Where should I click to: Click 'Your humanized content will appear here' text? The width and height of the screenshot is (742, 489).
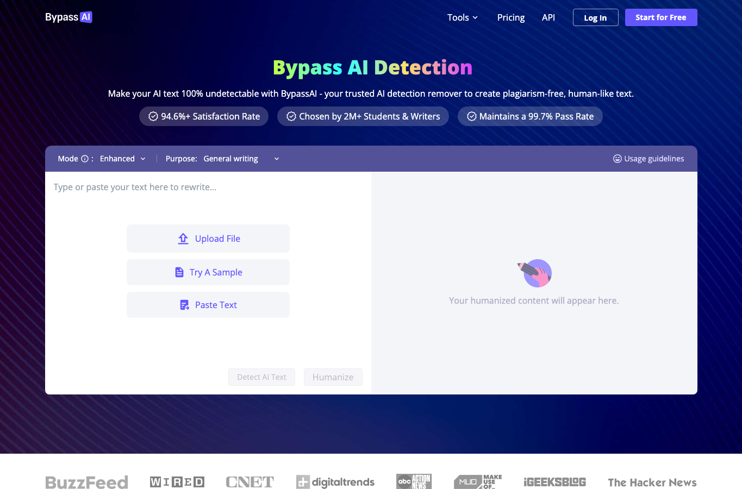click(x=534, y=300)
